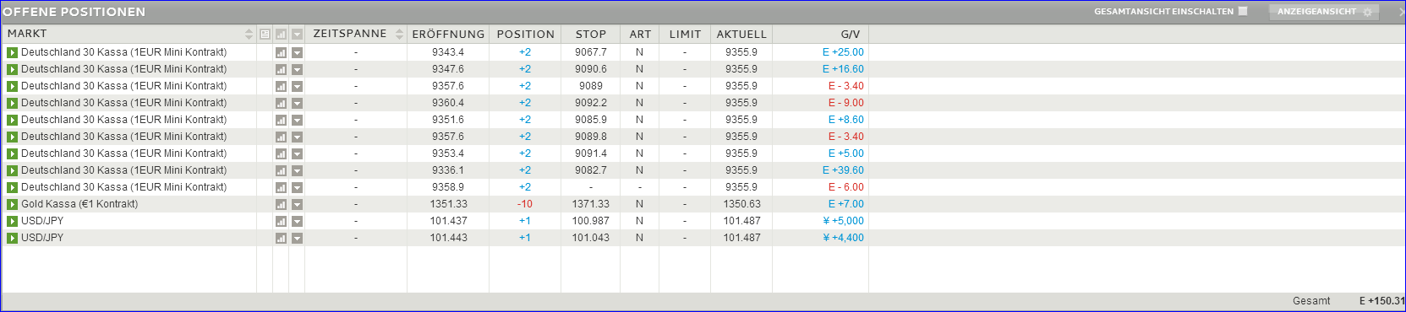Sort by the ZEITSPANNE column arrows

[400, 35]
